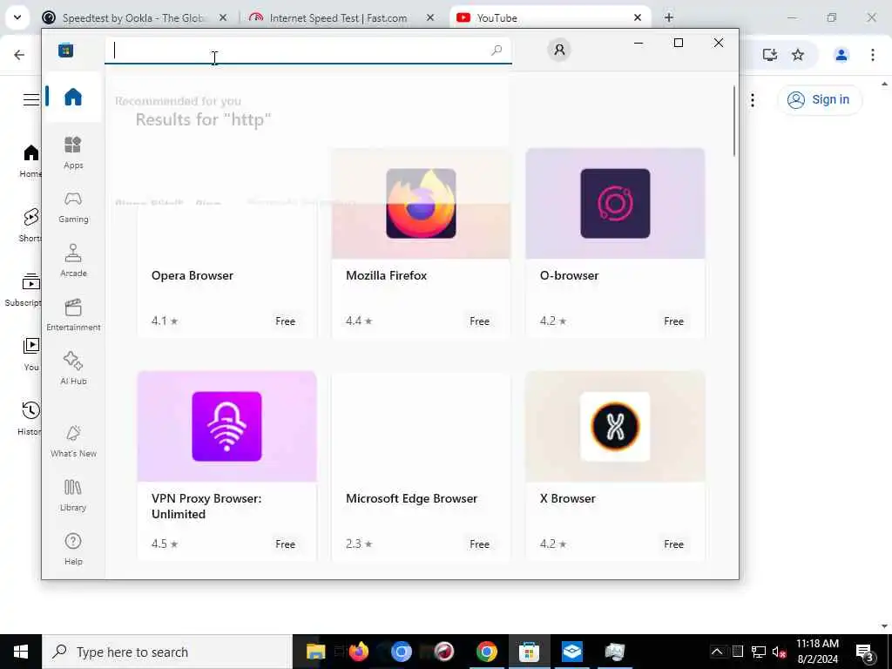Click the taskbar search box
The image size is (892, 669).
pyautogui.click(x=167, y=652)
